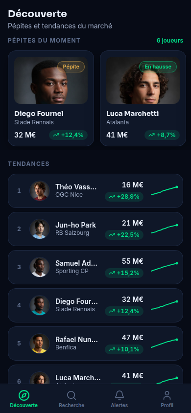
Task: Click Samuel Ad... player avatar
Action: click(x=40, y=267)
